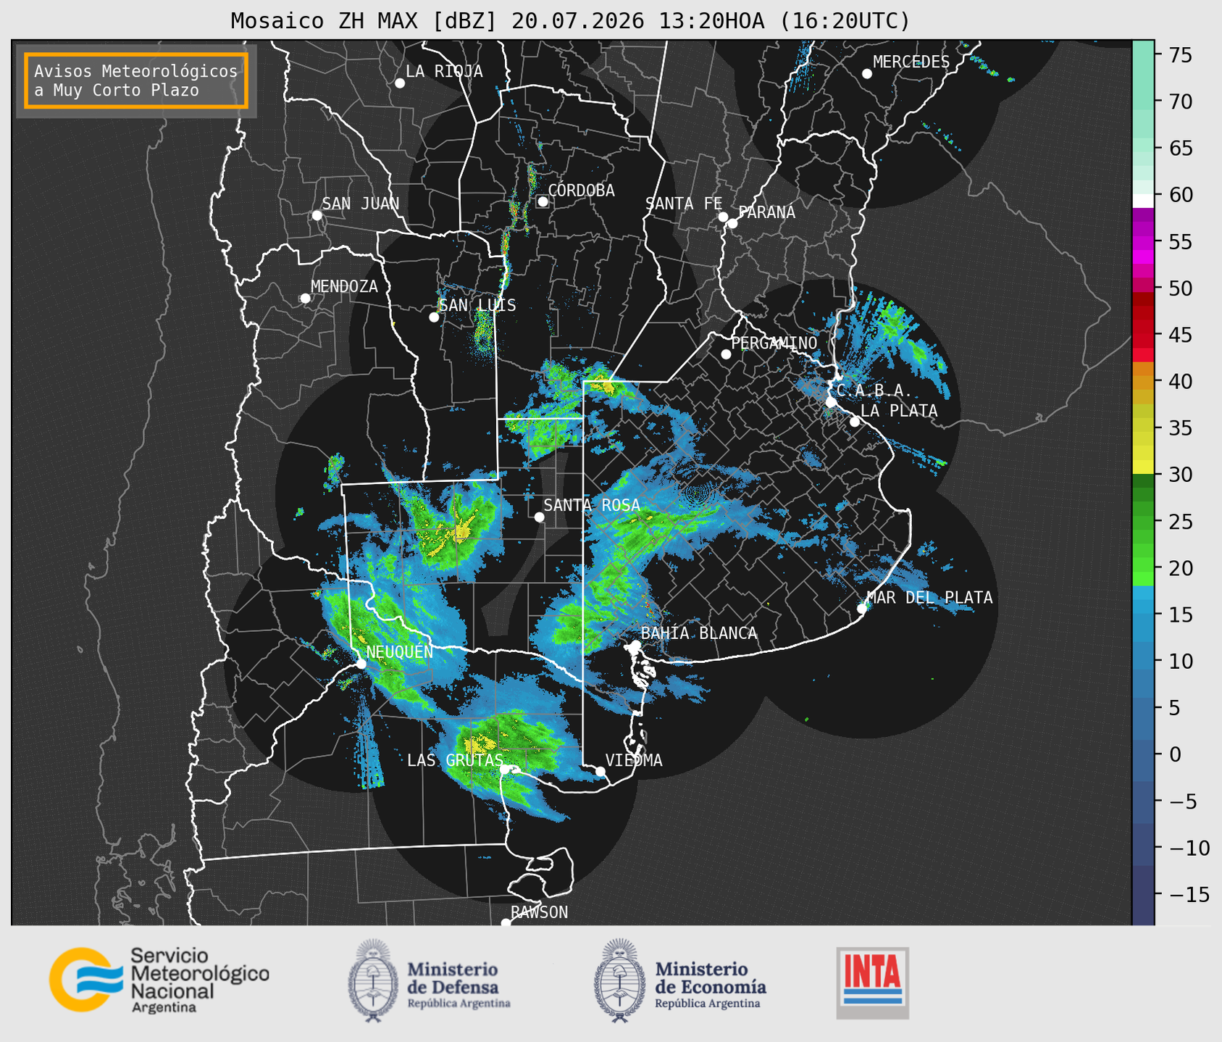Viewport: 1222px width, 1042px height.
Task: Click the 30 dBZ yellow color band
Action: (1143, 467)
